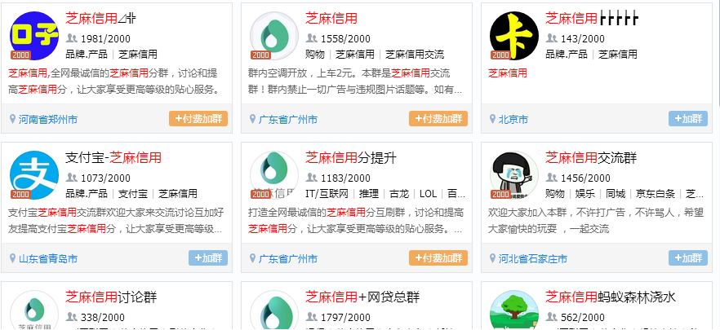720x330 pixels.
Task: Open the 芝麻信用交流群 group title
Action: 591,158
